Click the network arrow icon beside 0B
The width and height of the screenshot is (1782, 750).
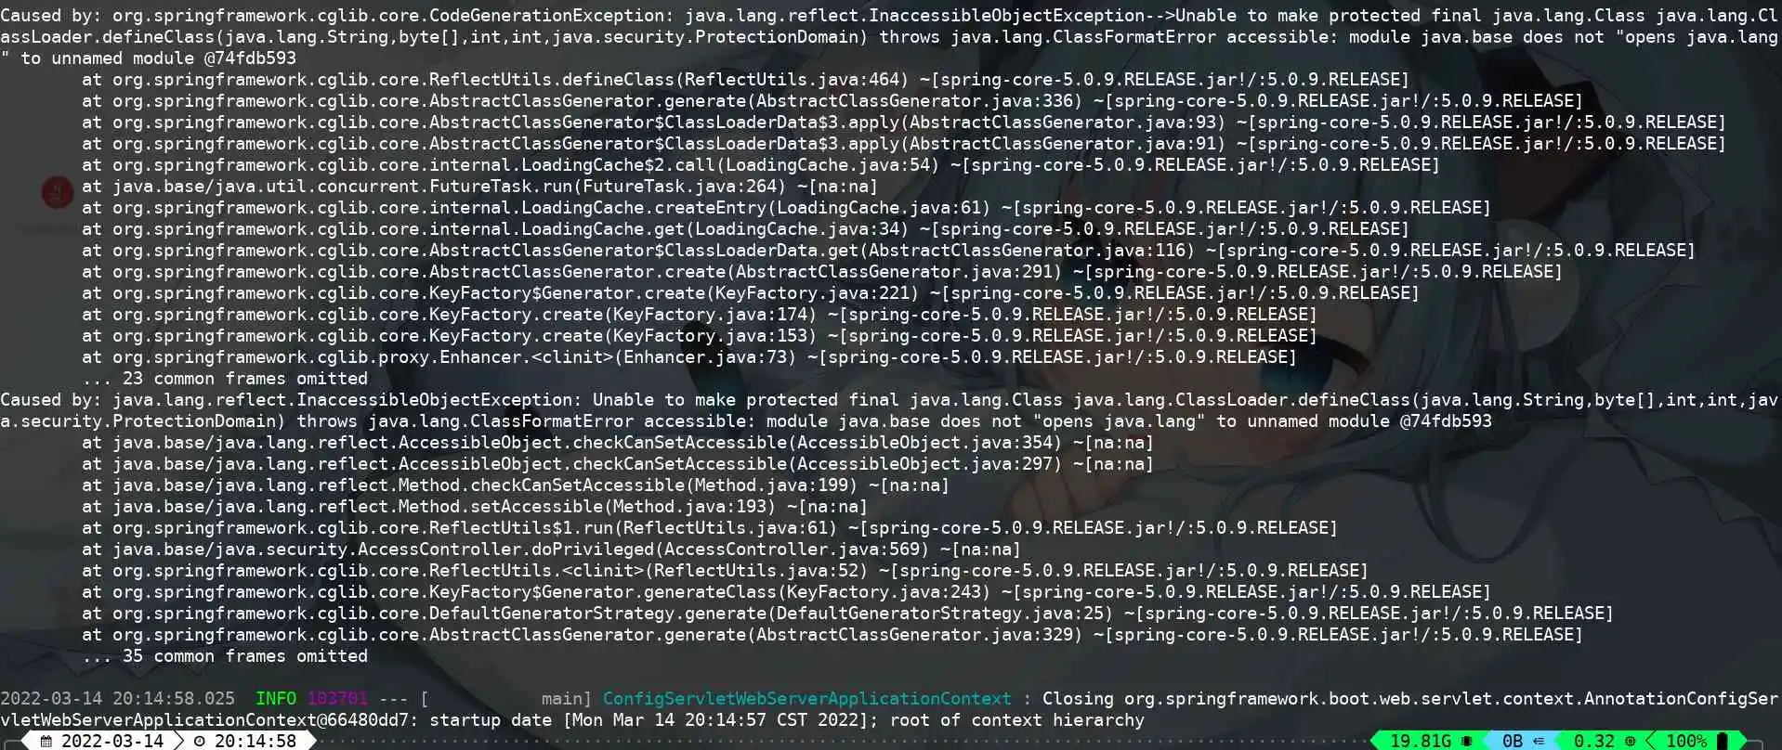coord(1538,741)
